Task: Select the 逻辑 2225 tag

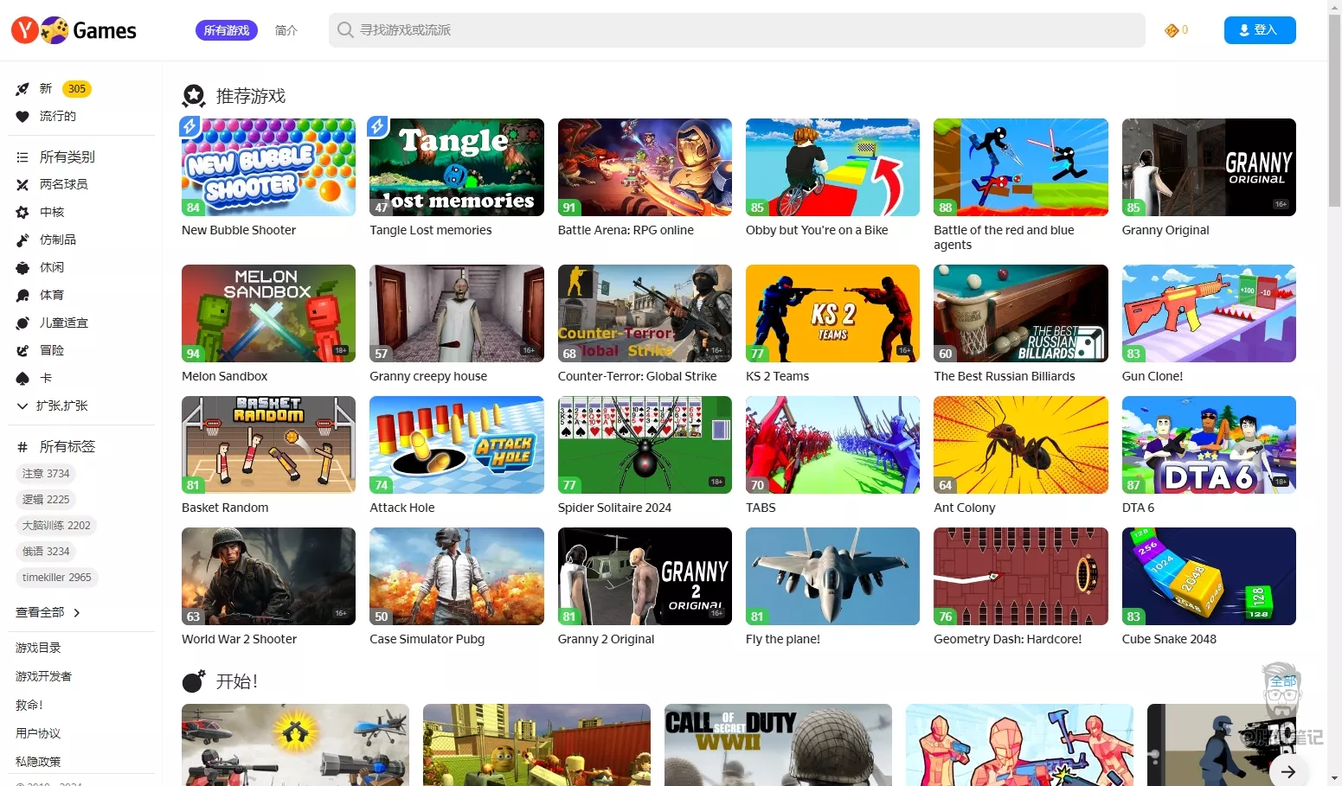Action: (x=46, y=500)
